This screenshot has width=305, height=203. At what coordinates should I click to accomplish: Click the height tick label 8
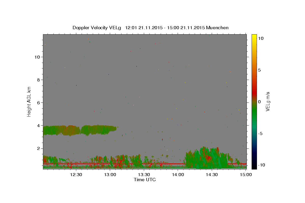(38, 80)
